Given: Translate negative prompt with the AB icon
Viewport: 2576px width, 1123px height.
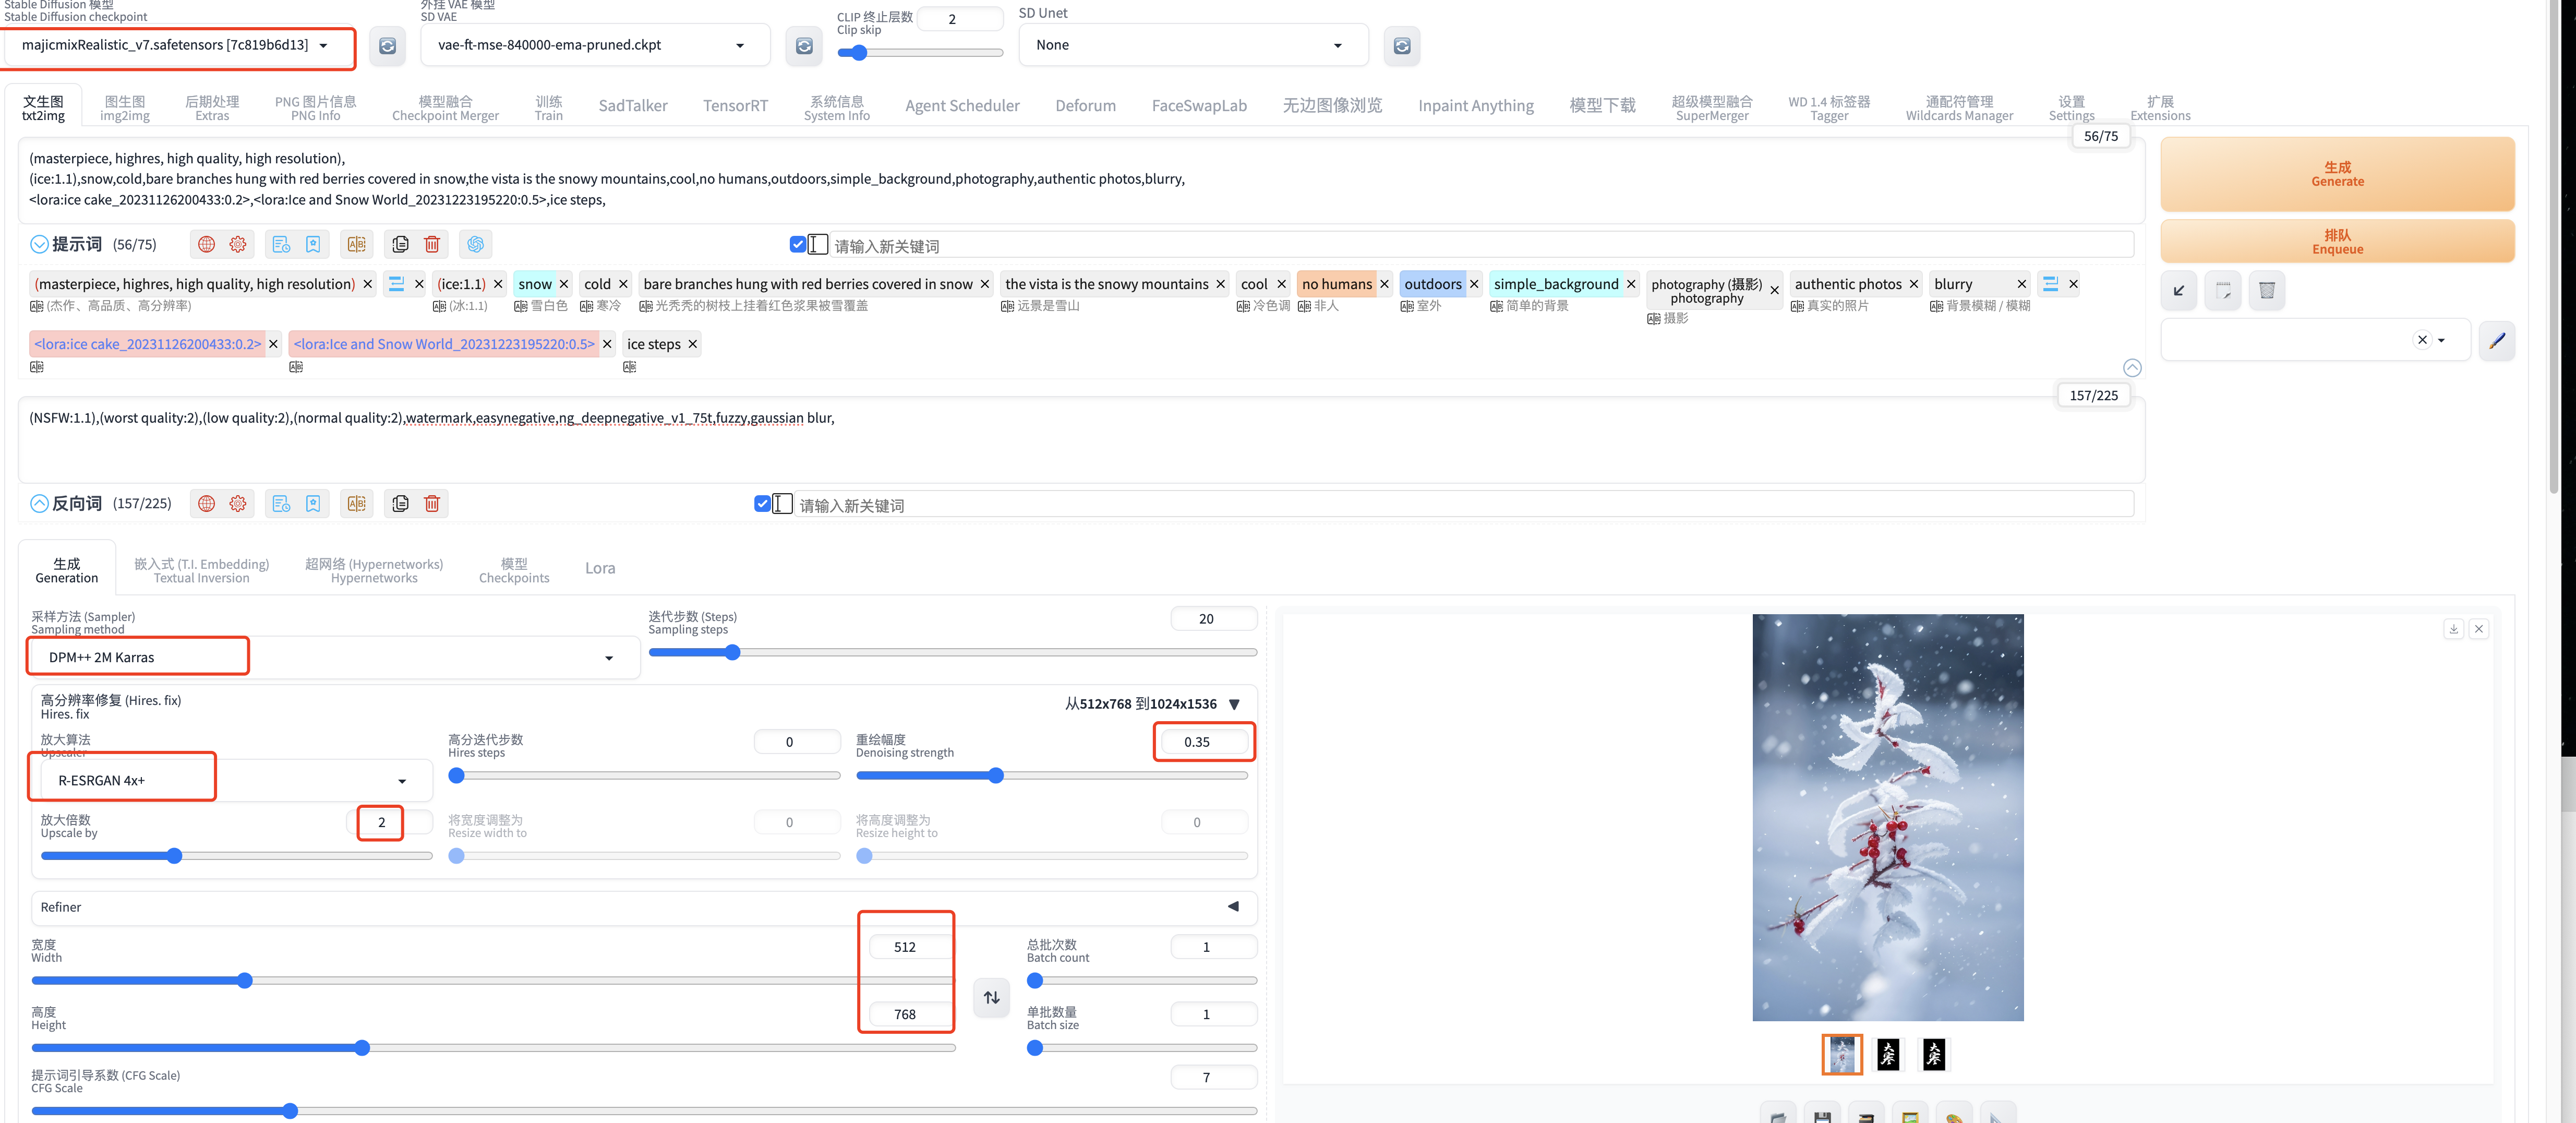Looking at the screenshot, I should [357, 503].
